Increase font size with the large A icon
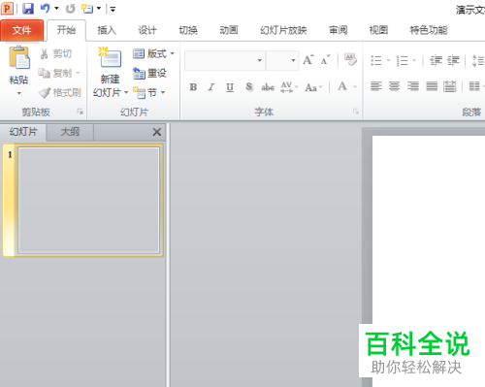 point(308,60)
